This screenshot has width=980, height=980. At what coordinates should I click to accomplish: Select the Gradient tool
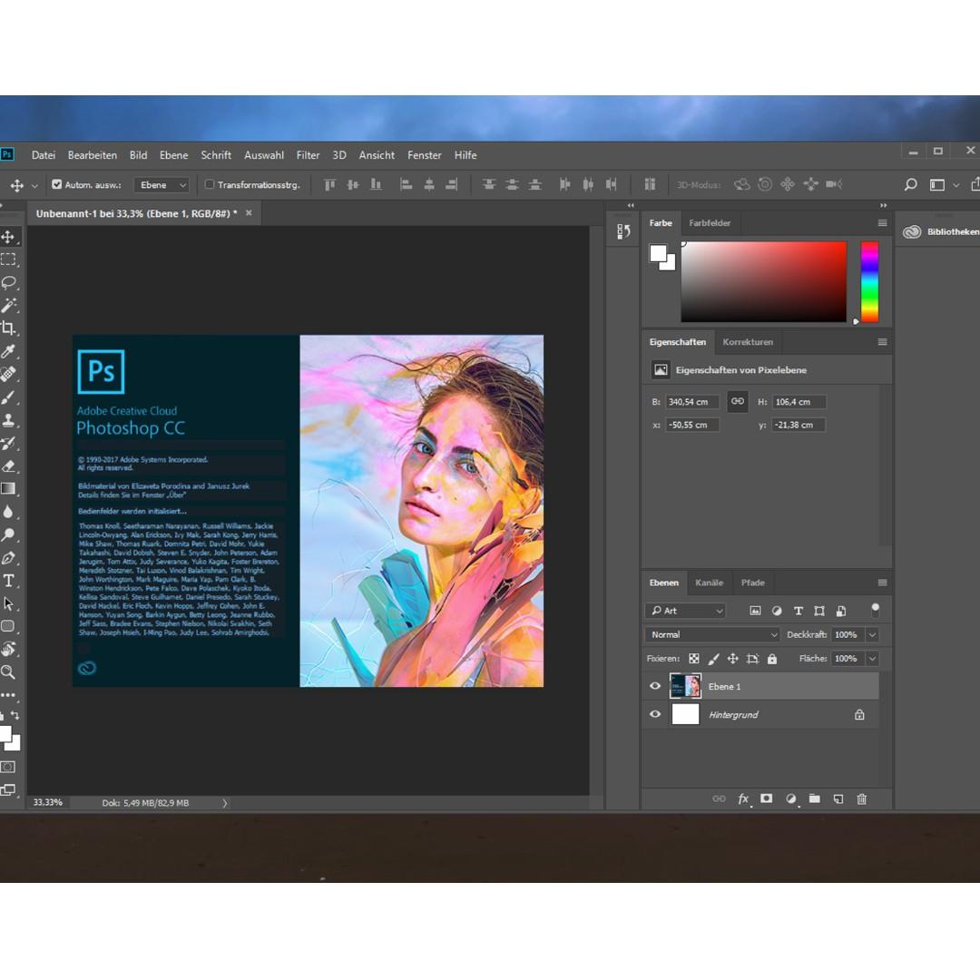[8, 489]
